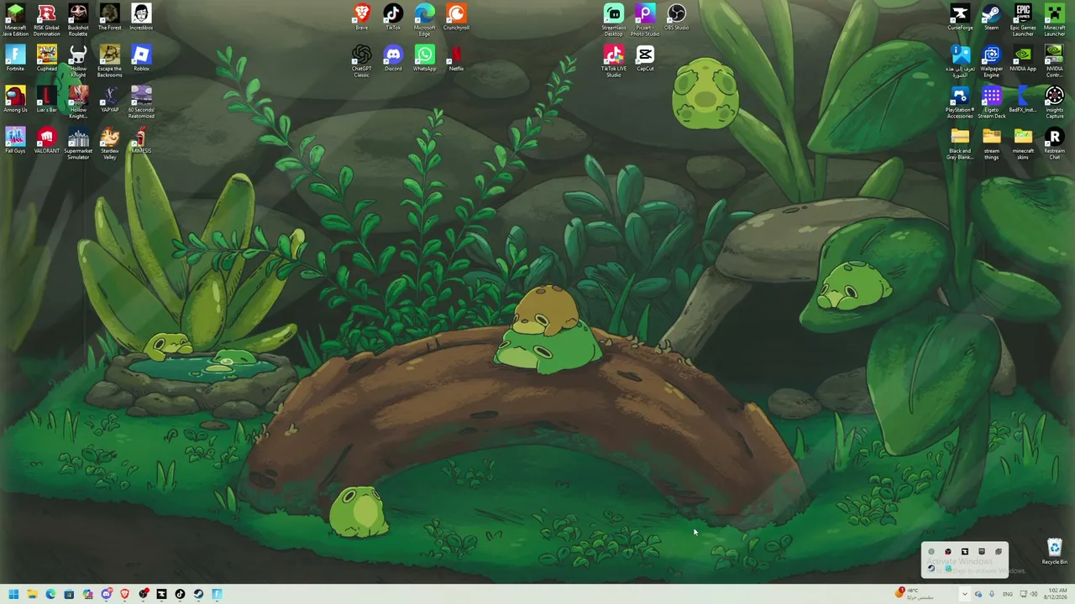Select the TikTok LIVE Studio icon
This screenshot has width=1075, height=604.
[x=614, y=61]
